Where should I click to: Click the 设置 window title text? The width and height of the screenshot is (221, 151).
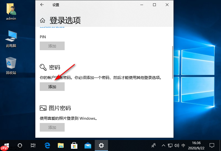pyautogui.click(x=56, y=5)
